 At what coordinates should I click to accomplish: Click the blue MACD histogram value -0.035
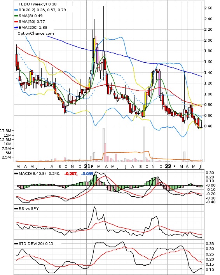coord(87,174)
